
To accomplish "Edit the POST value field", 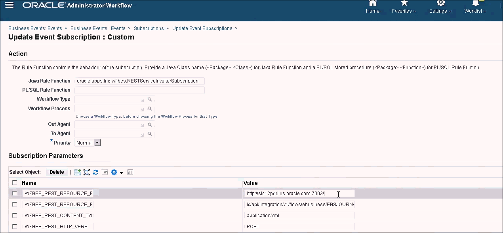I will [x=299, y=227].
